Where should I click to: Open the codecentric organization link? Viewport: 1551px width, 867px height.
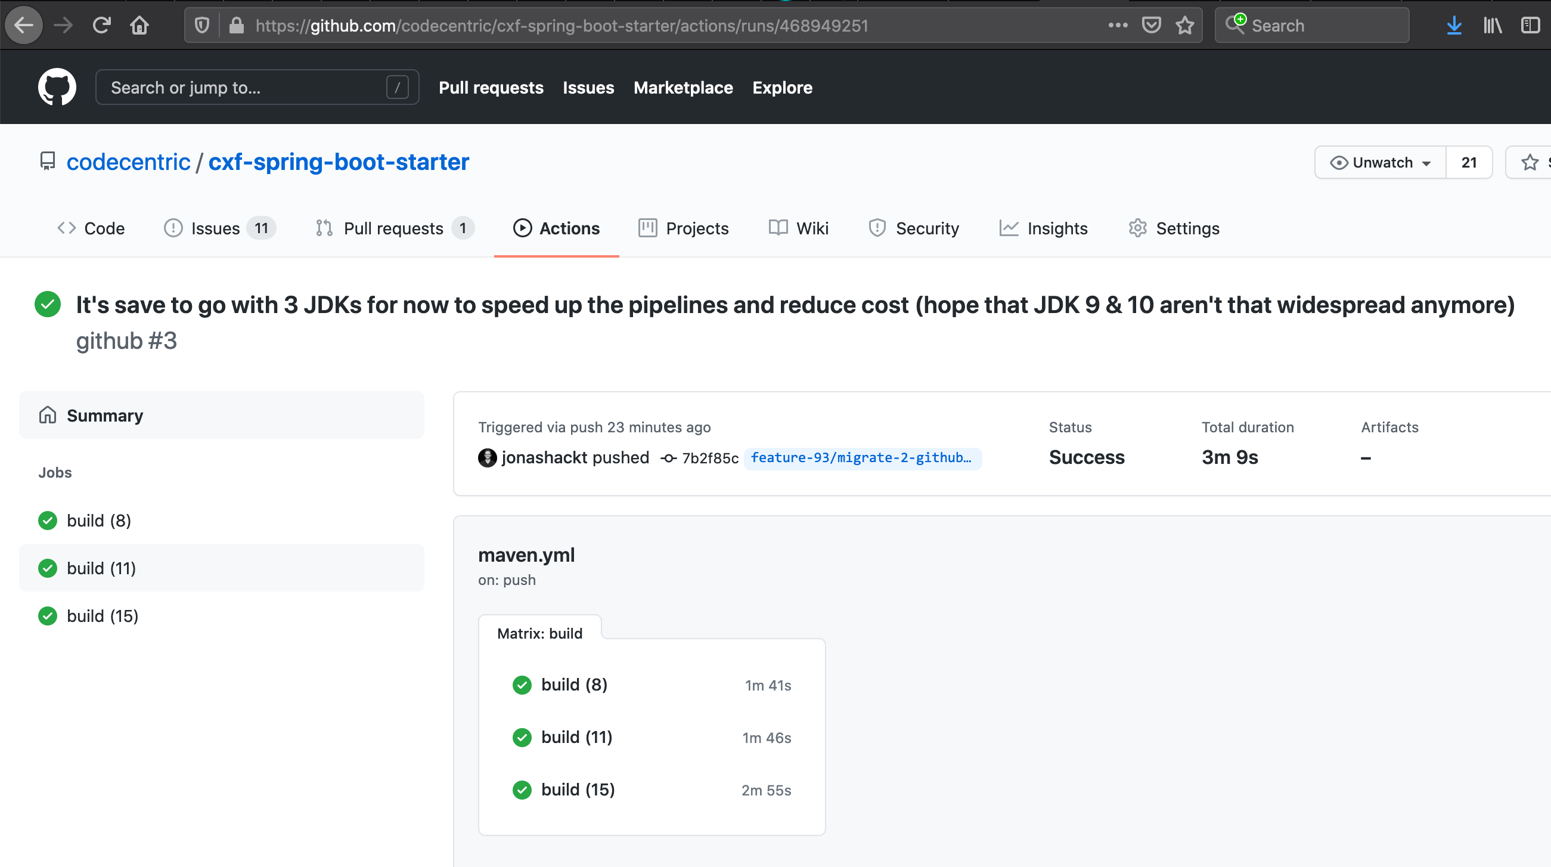pyautogui.click(x=128, y=162)
